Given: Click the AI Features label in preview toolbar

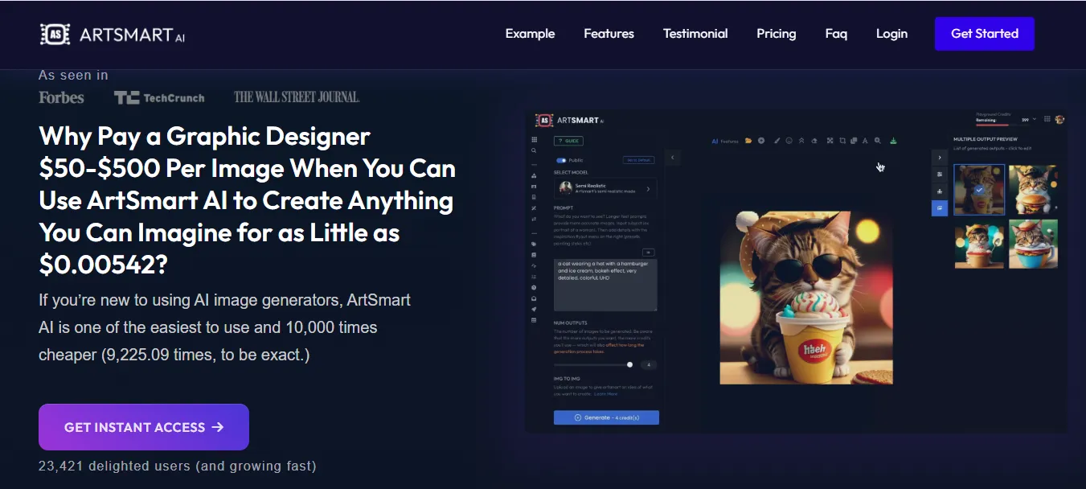Looking at the screenshot, I should pos(725,141).
